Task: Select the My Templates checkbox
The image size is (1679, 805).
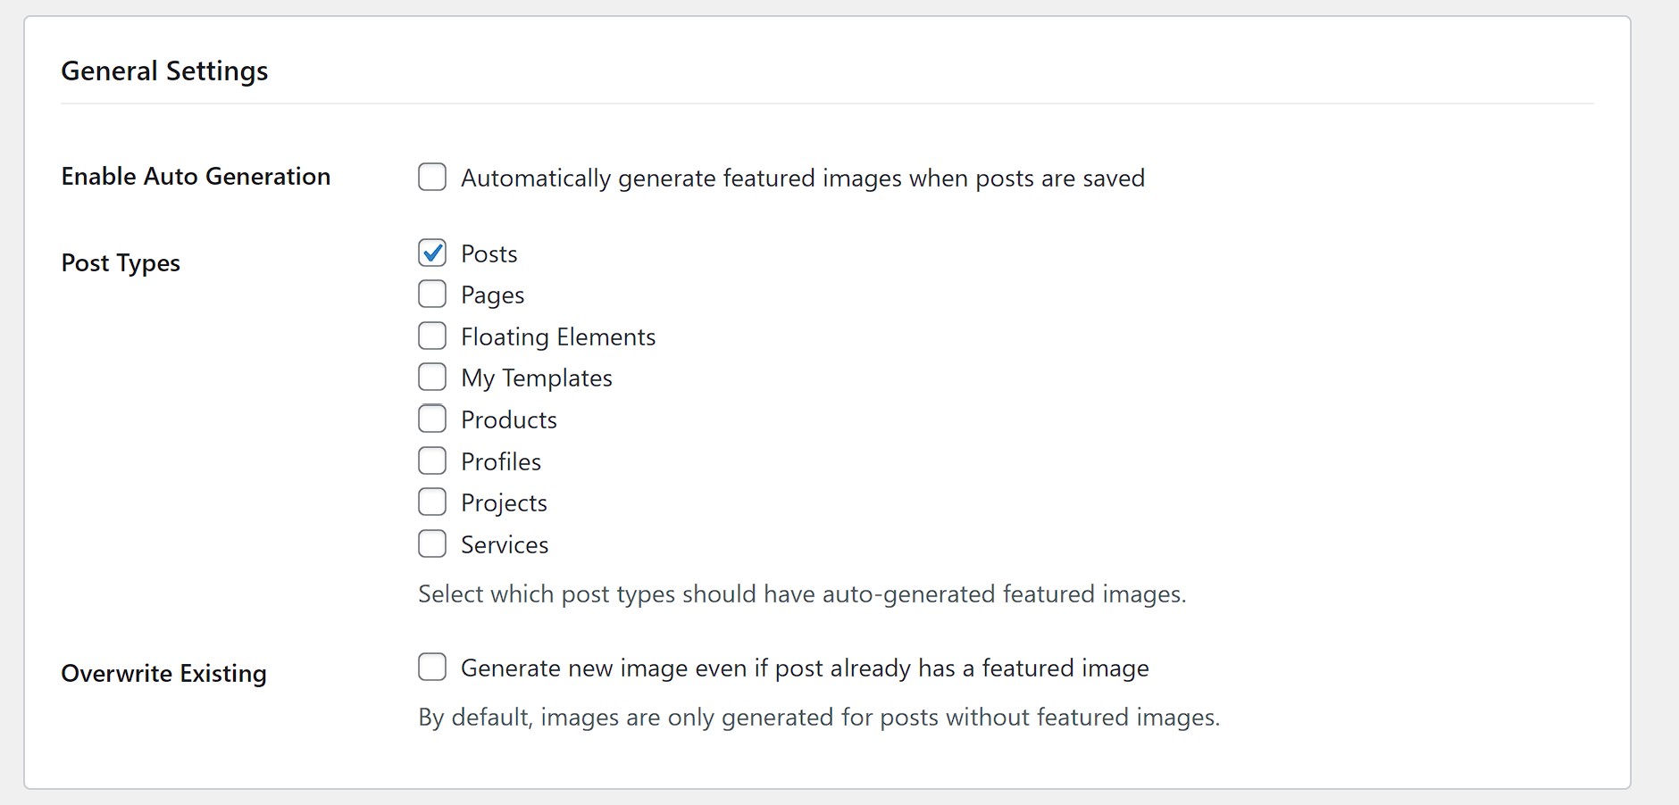Action: coord(432,377)
